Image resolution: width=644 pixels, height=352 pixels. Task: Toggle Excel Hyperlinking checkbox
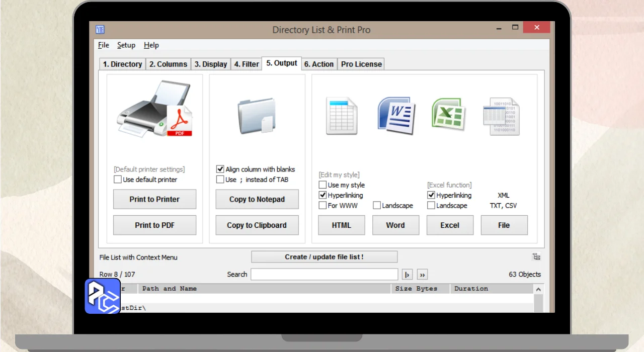point(431,195)
